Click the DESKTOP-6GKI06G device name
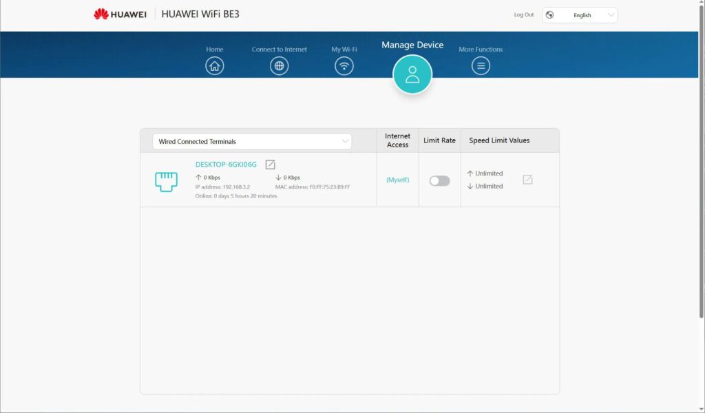The height and width of the screenshot is (413, 705). [x=226, y=165]
